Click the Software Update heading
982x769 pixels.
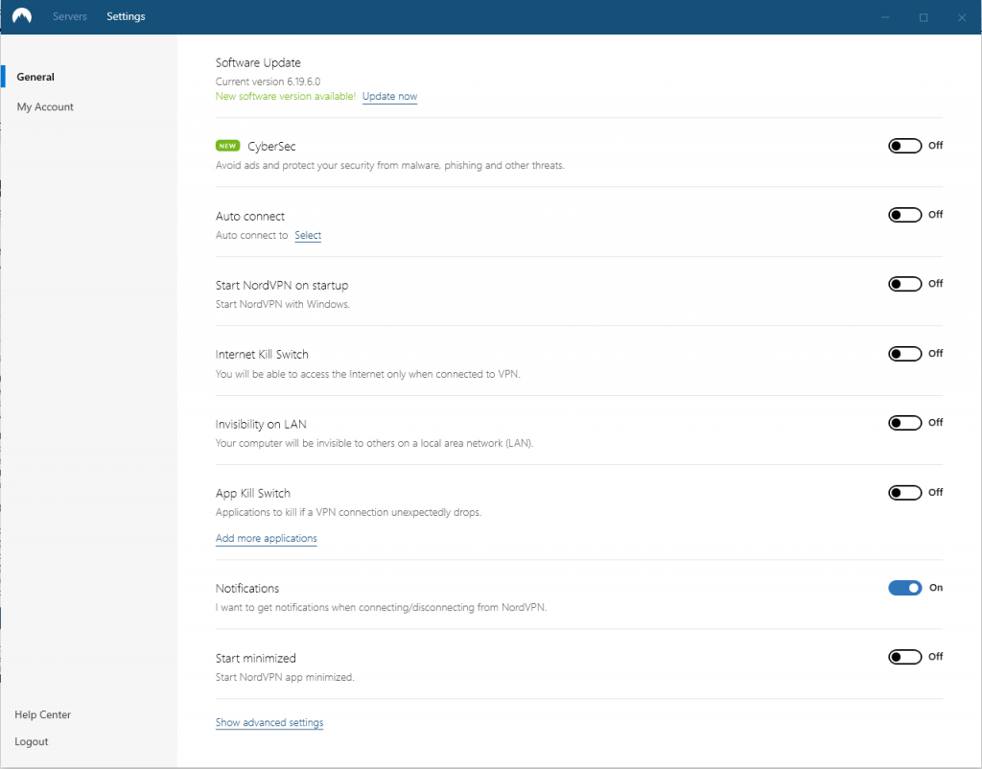pos(258,62)
